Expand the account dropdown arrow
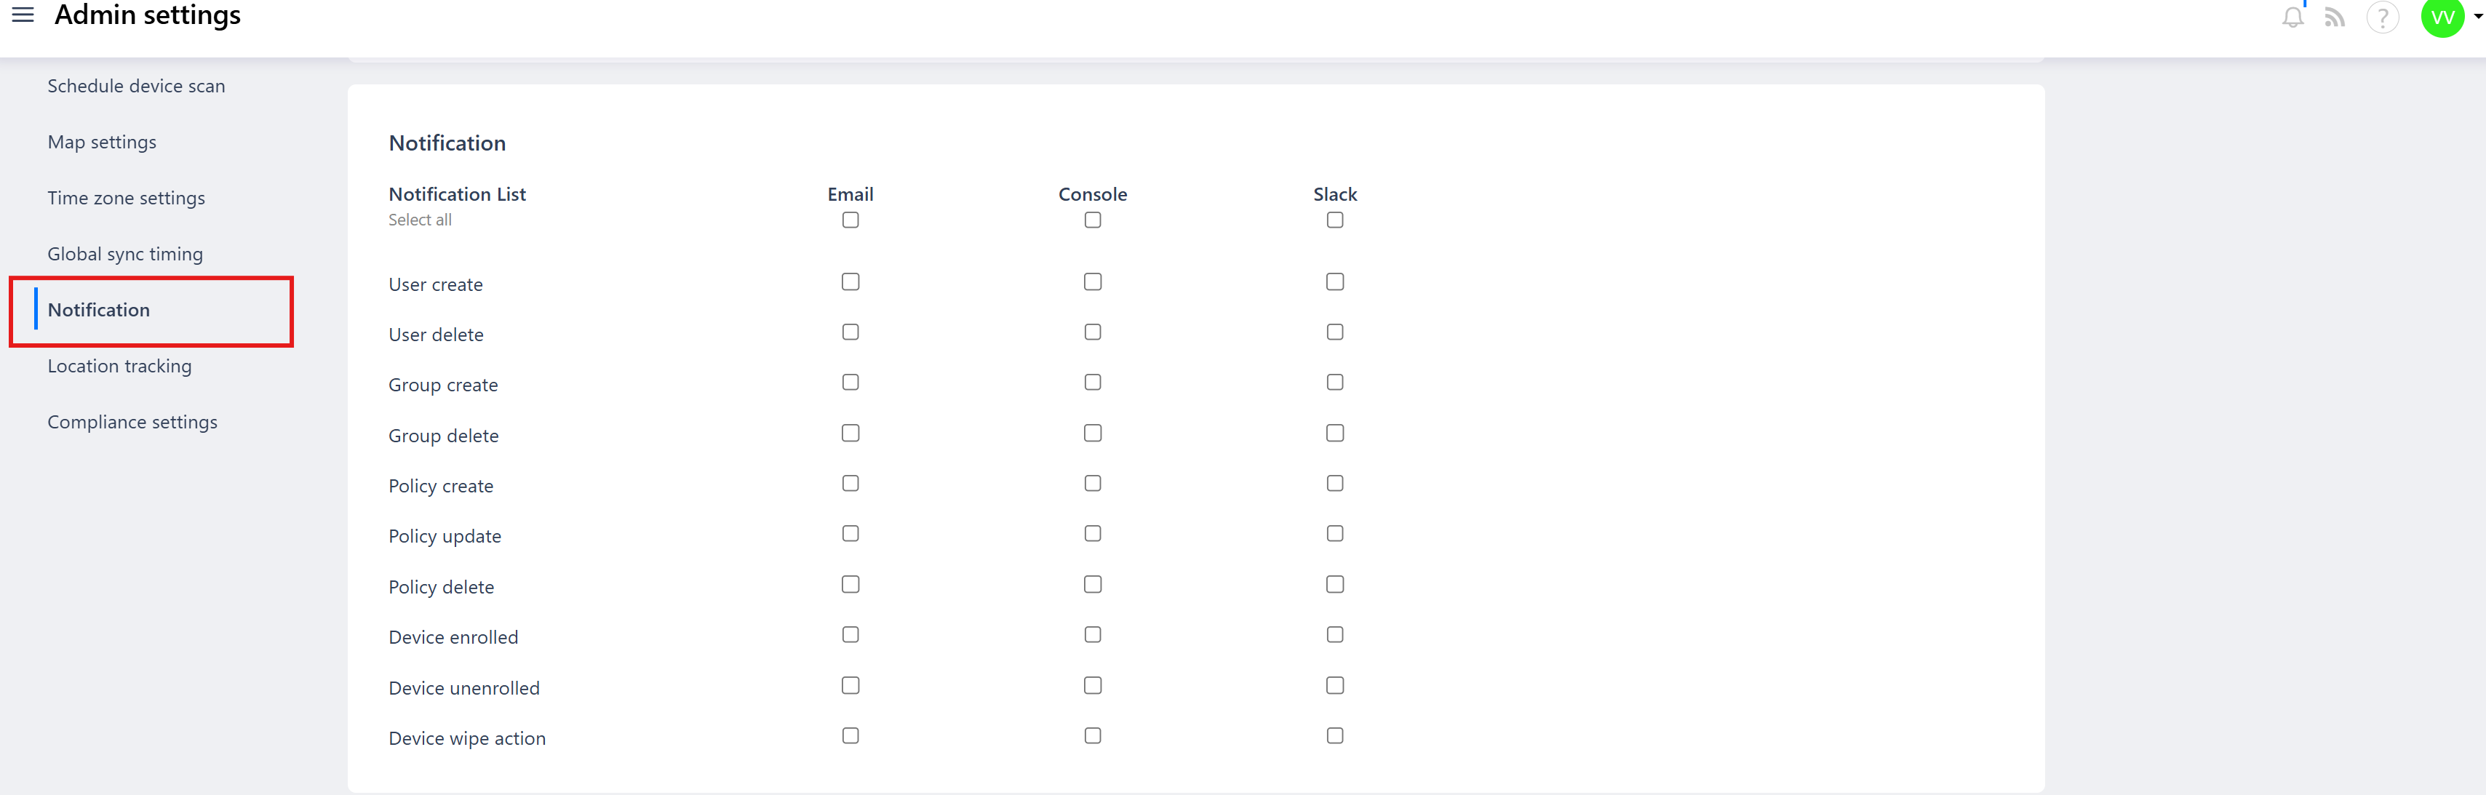The image size is (2486, 795). (2477, 17)
